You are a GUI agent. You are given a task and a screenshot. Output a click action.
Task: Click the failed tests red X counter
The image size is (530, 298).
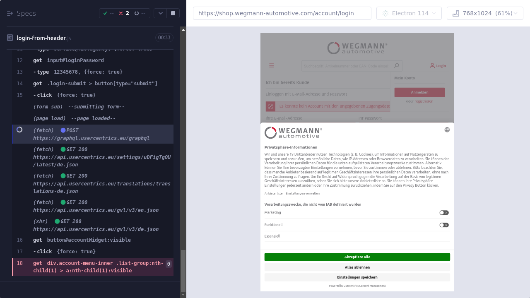(x=124, y=13)
